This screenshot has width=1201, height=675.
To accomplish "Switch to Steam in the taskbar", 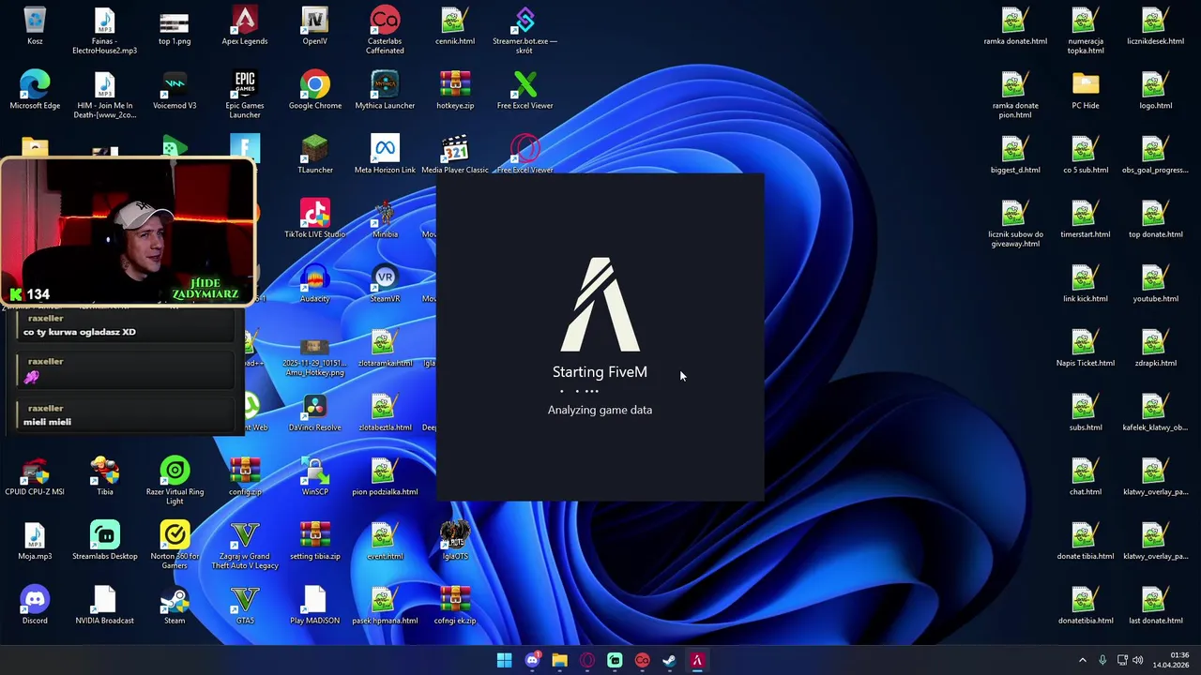I will (669, 660).
